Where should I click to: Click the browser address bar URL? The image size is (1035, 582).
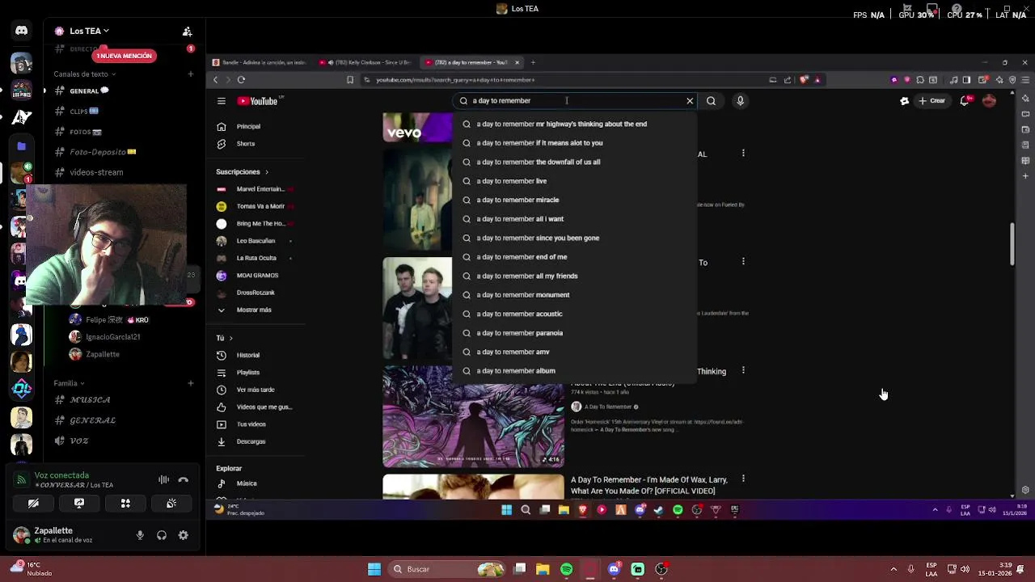(x=455, y=80)
